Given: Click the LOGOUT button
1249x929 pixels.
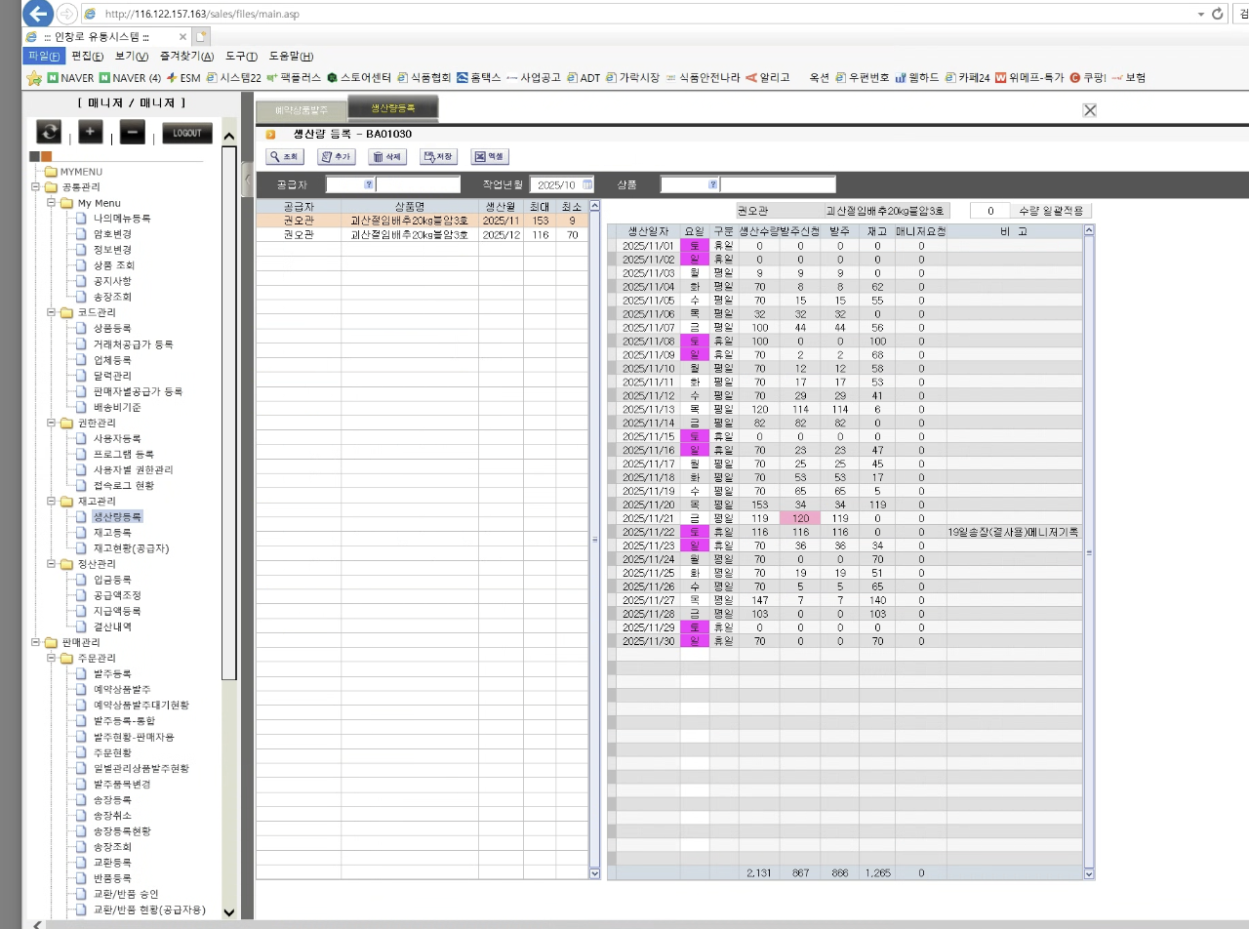Looking at the screenshot, I should click(x=187, y=133).
